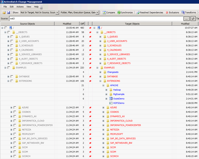Open the View menu
Image resolution: width=199 pixels, height=159 pixels.
point(29,6)
